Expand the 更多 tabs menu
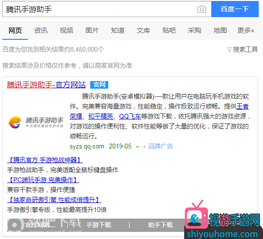 pyautogui.click(x=245, y=30)
